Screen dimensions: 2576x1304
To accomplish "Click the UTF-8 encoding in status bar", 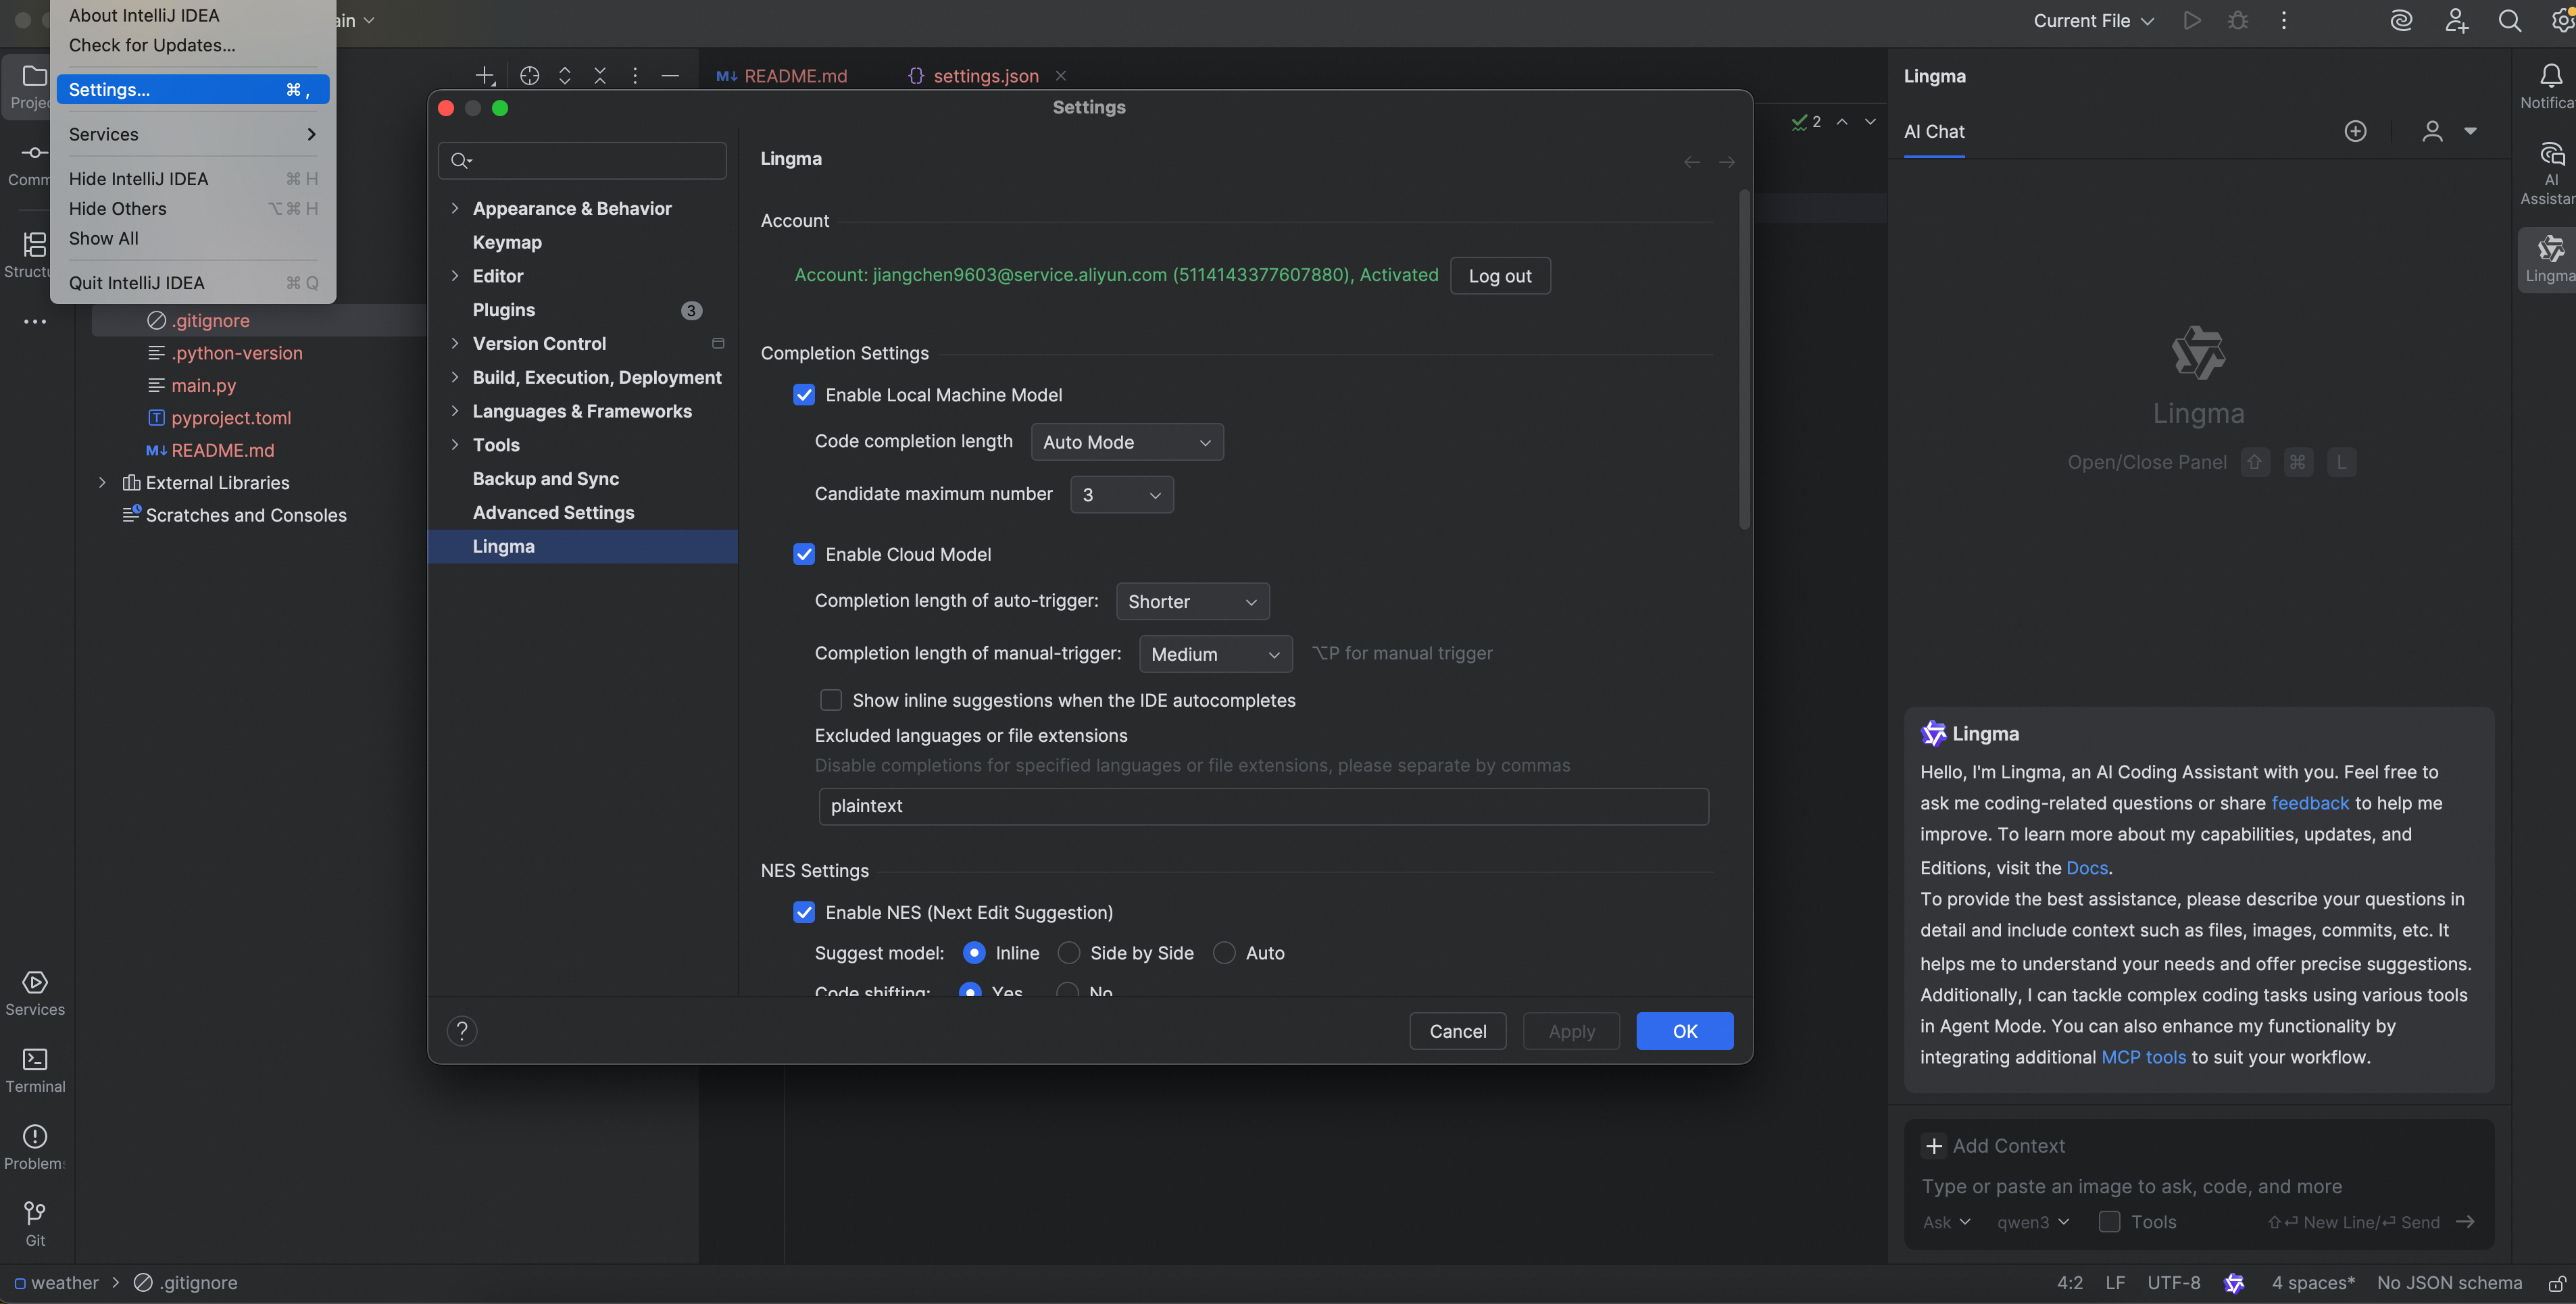I will 2173,1283.
